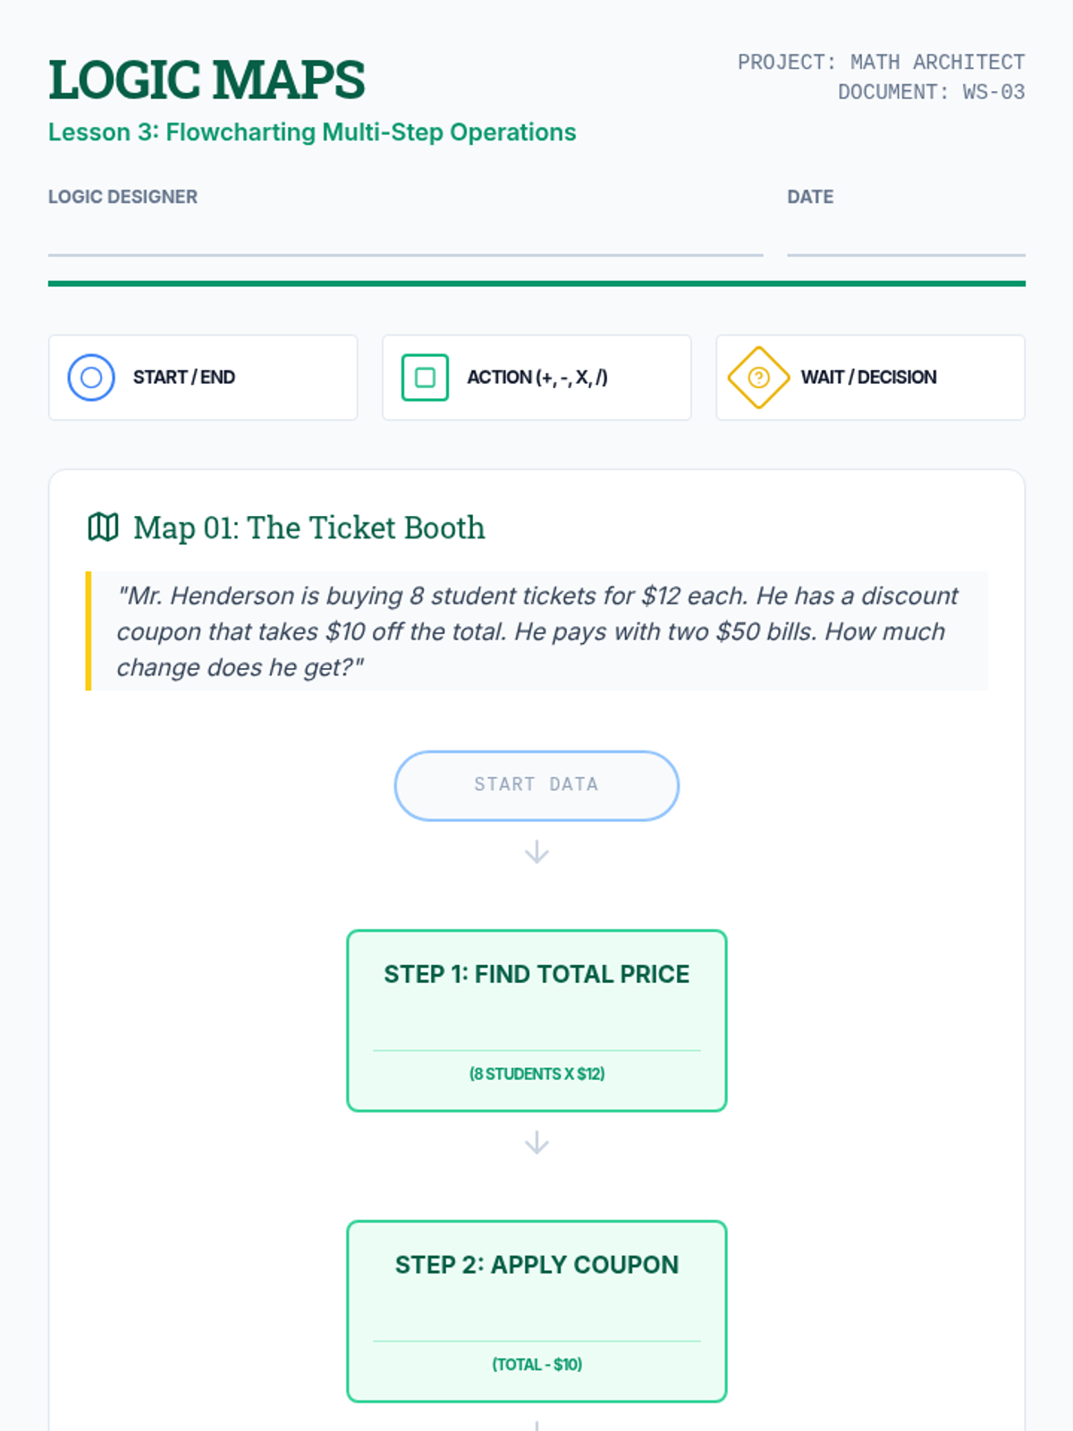
Task: Click the Date entry line
Action: (x=905, y=240)
